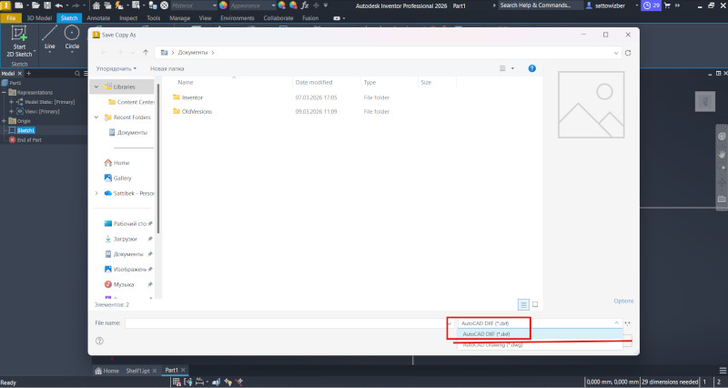This screenshot has height=388, width=728.
Task: Close the Model browser panel tab
Action: pos(19,74)
